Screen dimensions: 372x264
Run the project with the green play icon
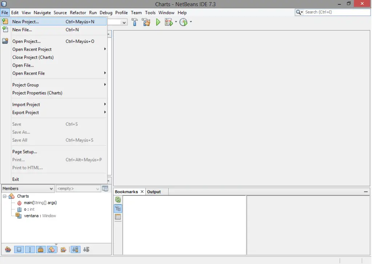(158, 22)
